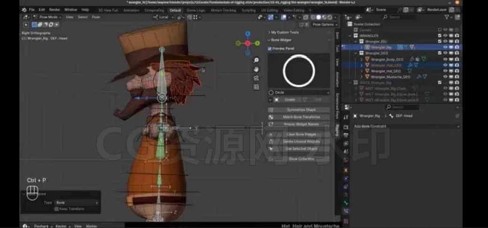Screen dimensions: 488x228
Task: Toggle the Preview Panel checkbox
Action: tap(269, 49)
